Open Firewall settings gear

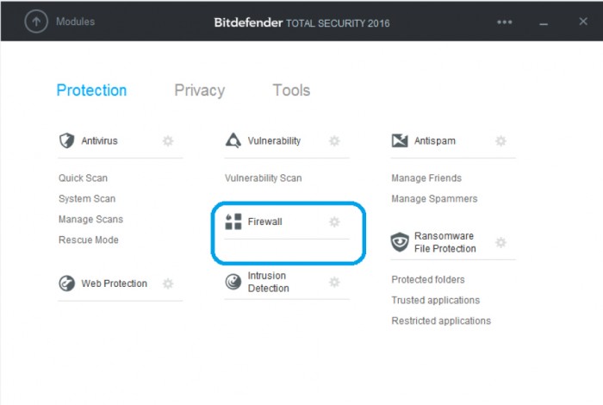[x=334, y=221]
